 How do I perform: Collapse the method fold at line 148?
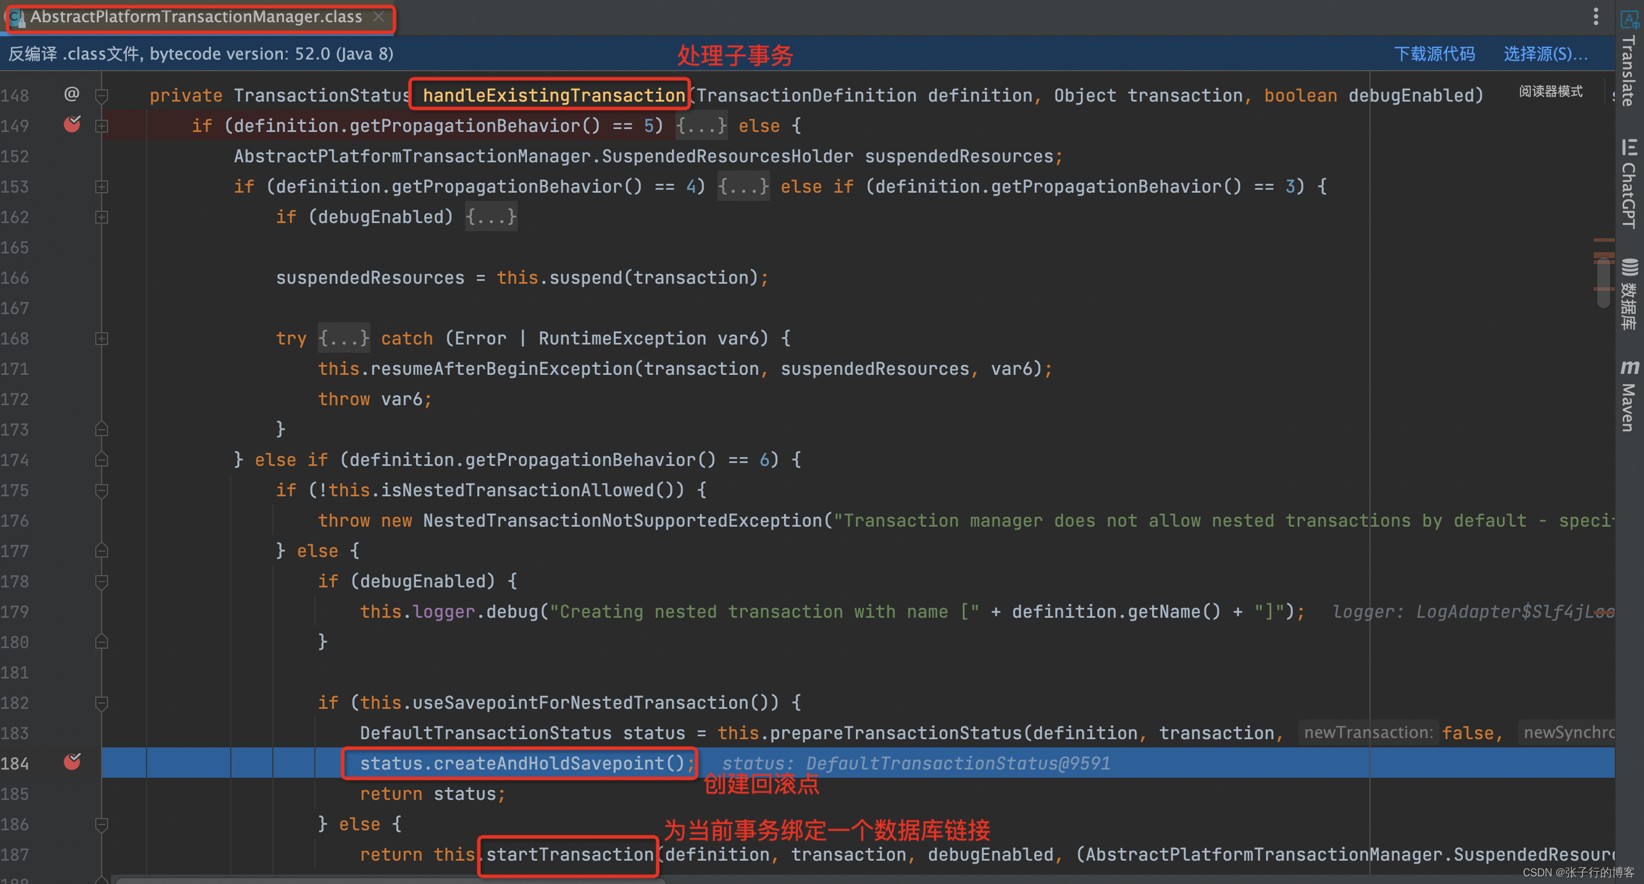click(101, 96)
